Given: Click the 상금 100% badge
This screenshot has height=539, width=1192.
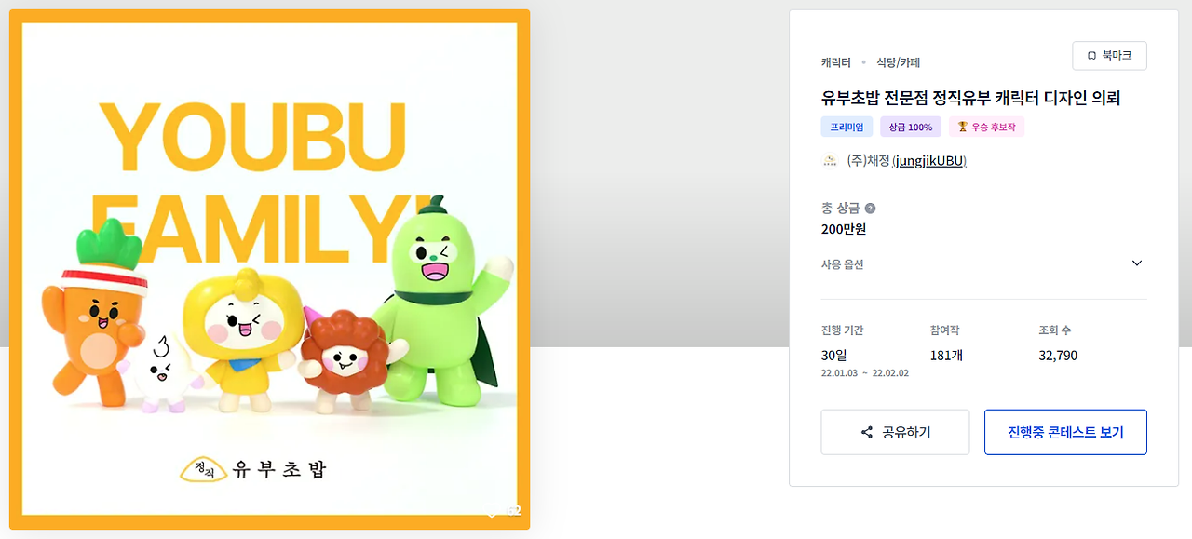Looking at the screenshot, I should tap(911, 127).
